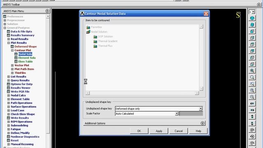Expand the ThinFilm node
The image size is (263, 148).
pyautogui.click(x=12, y=73)
